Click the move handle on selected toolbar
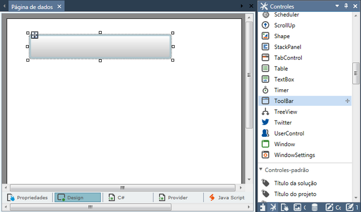This screenshot has height=212, width=361. [x=35, y=35]
